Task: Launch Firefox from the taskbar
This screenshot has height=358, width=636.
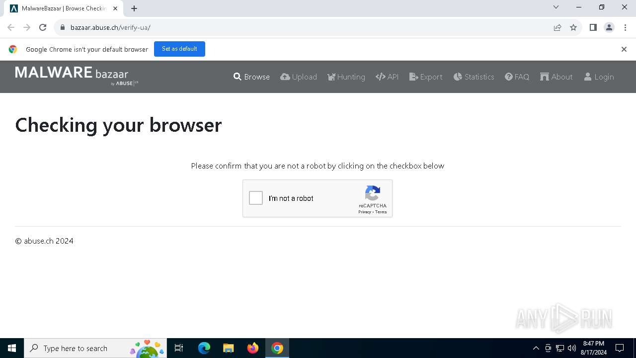Action: pyautogui.click(x=253, y=348)
